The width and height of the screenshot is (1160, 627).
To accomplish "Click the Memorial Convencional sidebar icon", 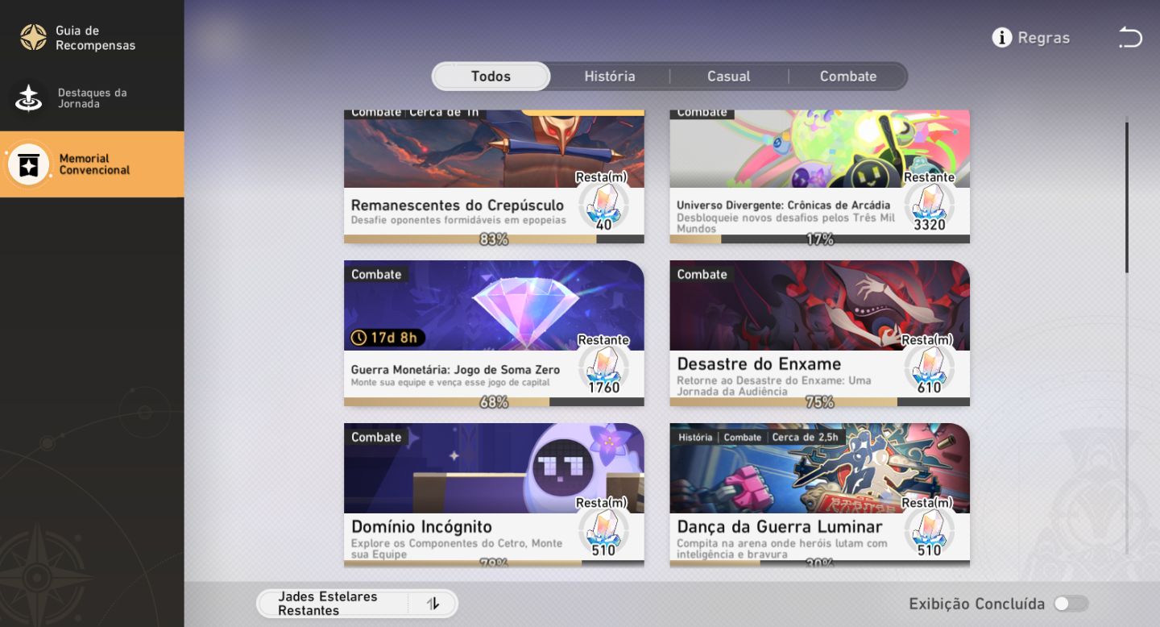I will click(x=29, y=164).
